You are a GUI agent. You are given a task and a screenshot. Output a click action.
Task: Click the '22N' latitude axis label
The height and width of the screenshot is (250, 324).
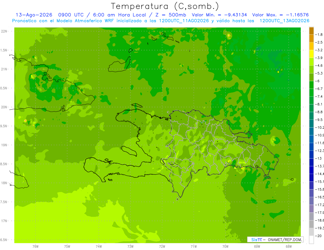[x=4, y=31]
